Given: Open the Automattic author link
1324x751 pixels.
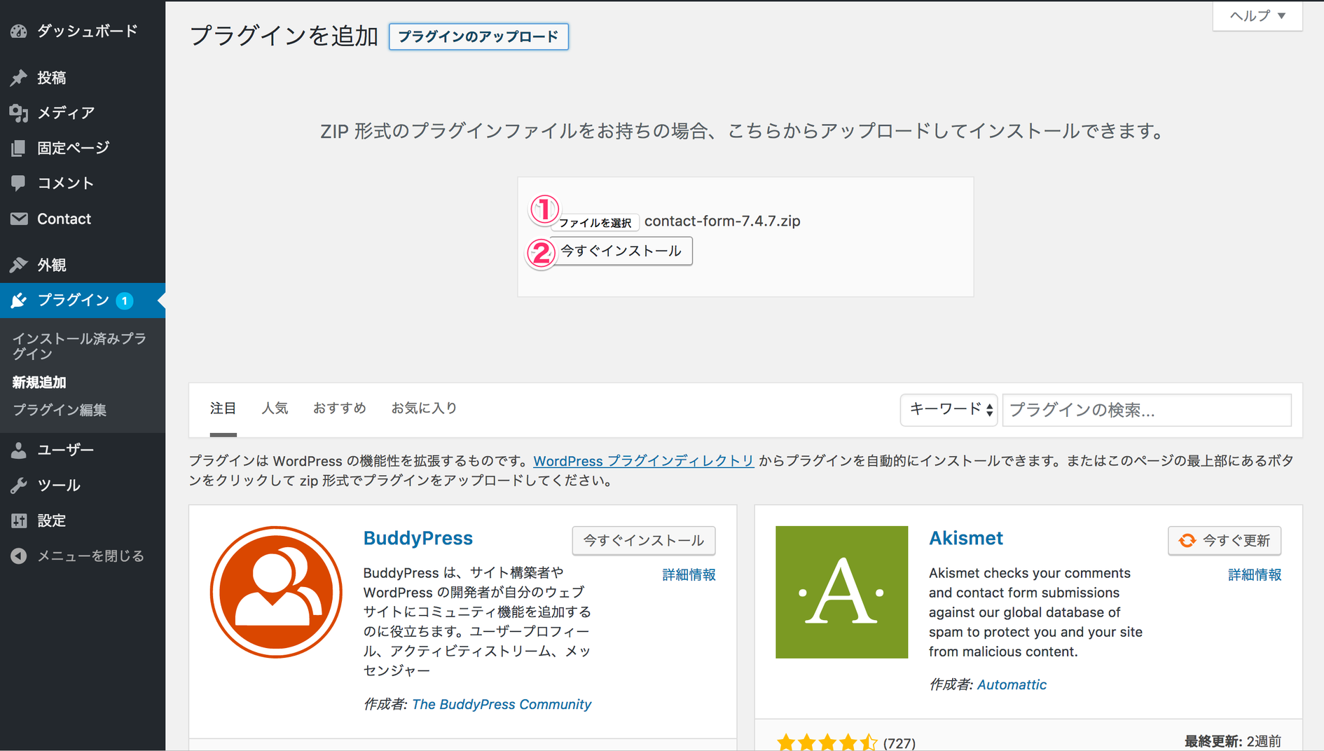Looking at the screenshot, I should [x=1012, y=684].
